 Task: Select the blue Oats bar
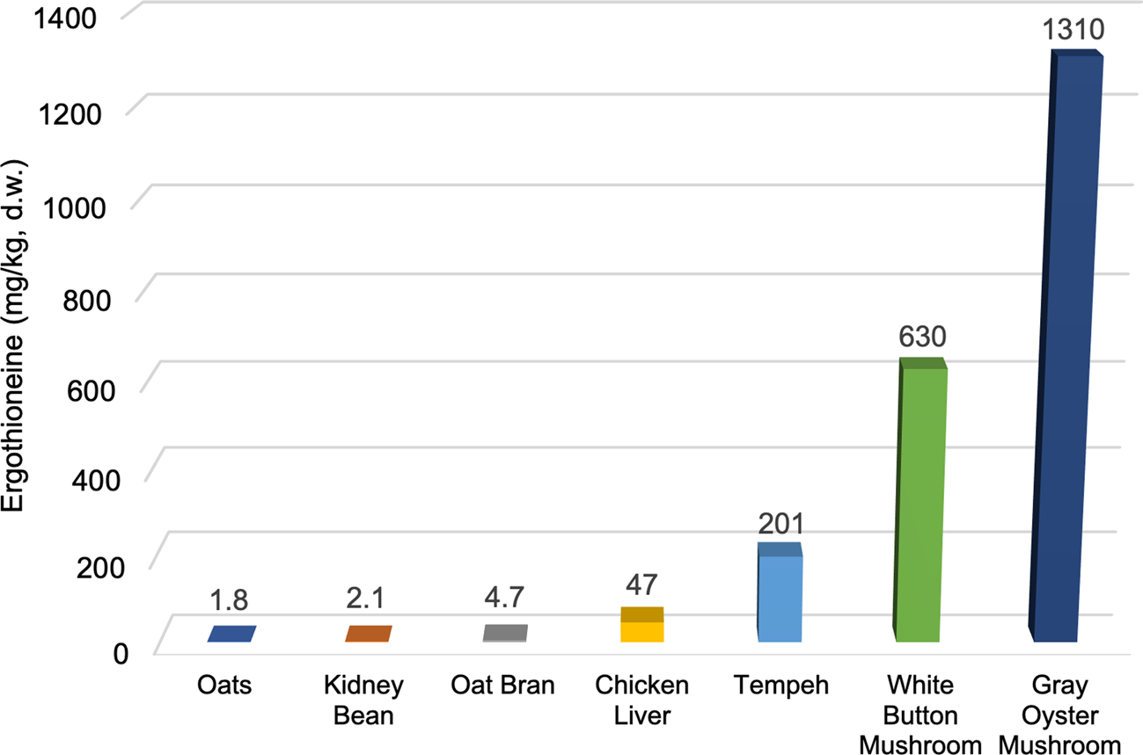pos(231,634)
